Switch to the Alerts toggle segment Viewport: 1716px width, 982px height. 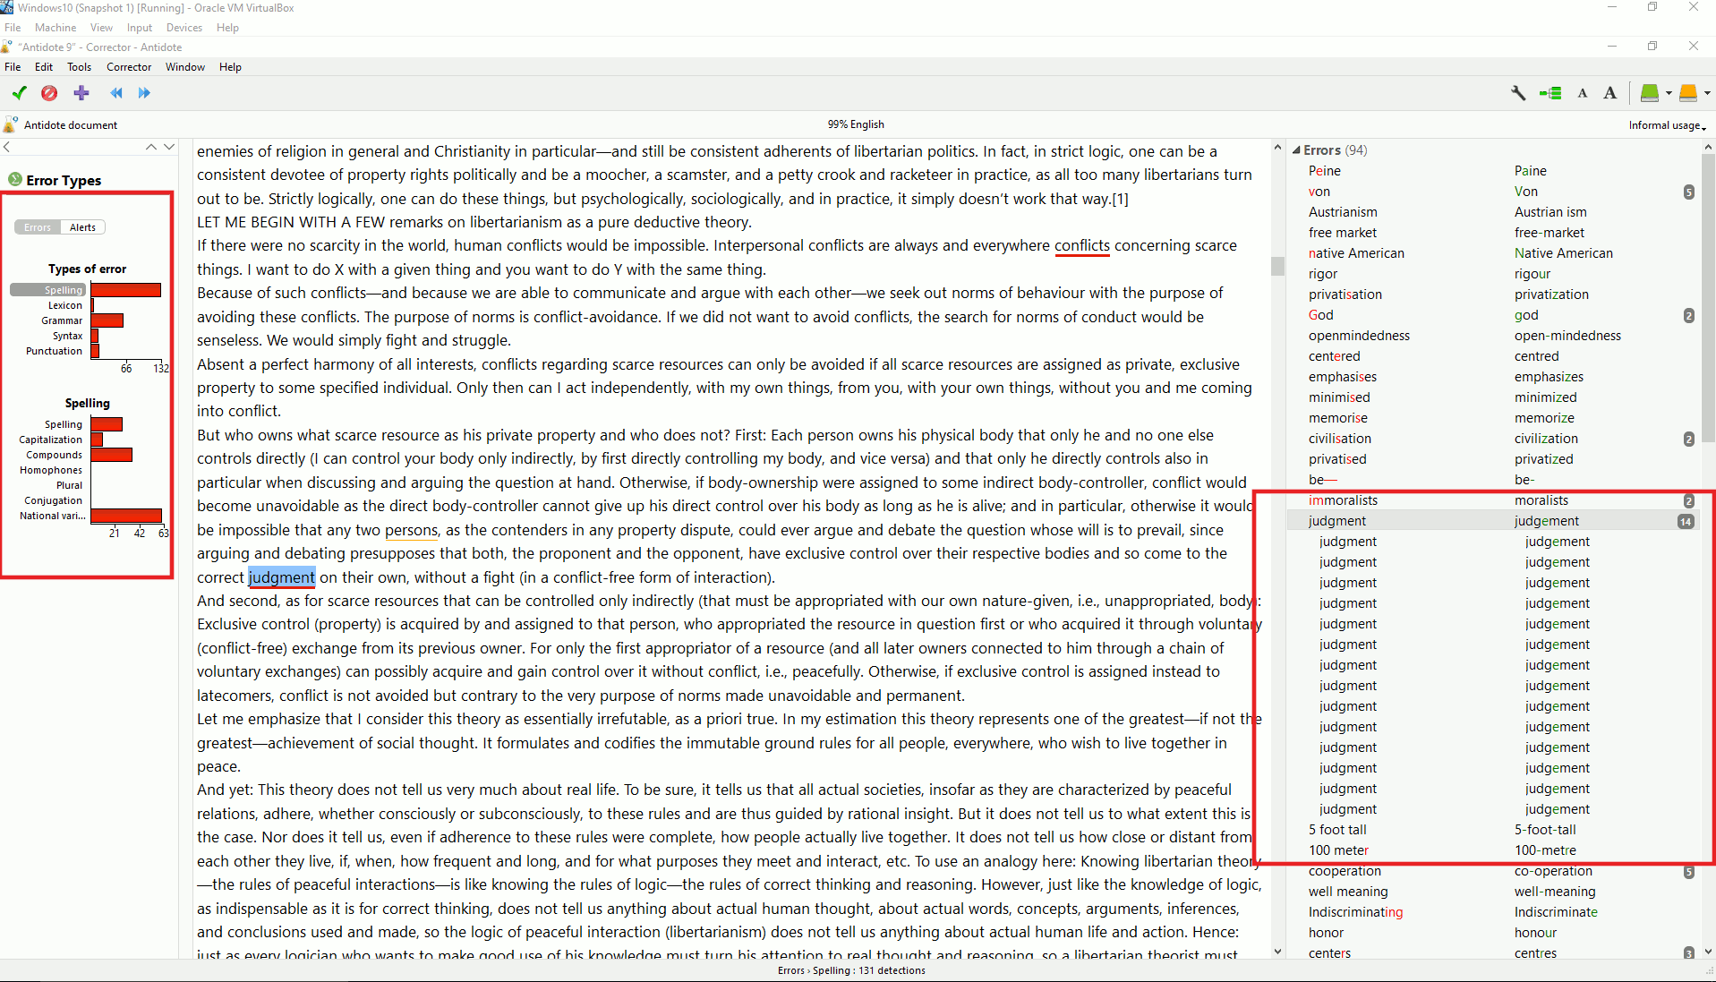click(x=83, y=227)
